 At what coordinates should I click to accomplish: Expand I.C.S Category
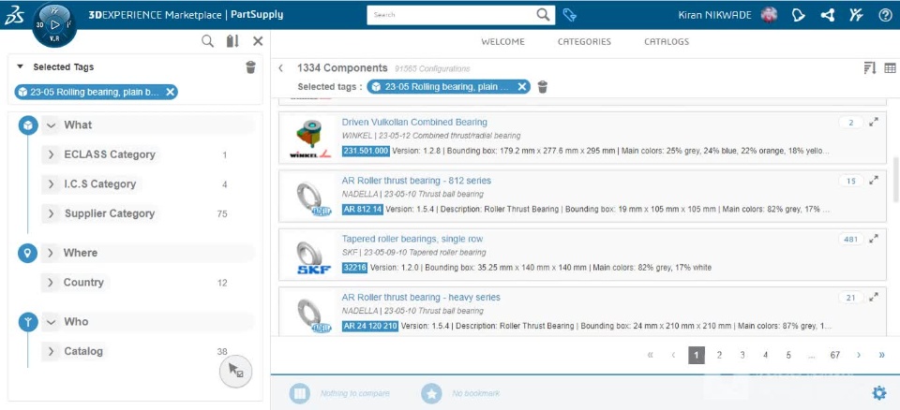point(51,184)
